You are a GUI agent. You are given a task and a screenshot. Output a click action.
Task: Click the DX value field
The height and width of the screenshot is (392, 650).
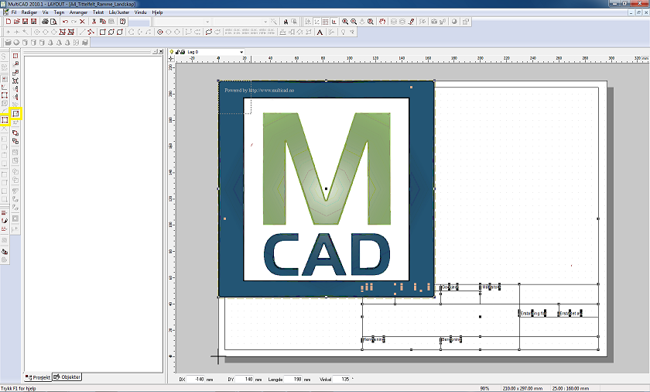coord(196,379)
